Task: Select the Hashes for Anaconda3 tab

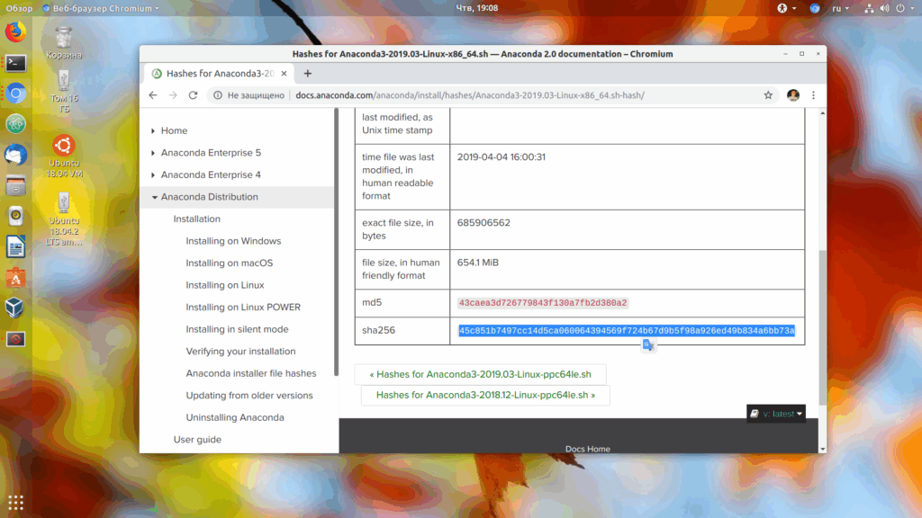Action: pos(220,74)
